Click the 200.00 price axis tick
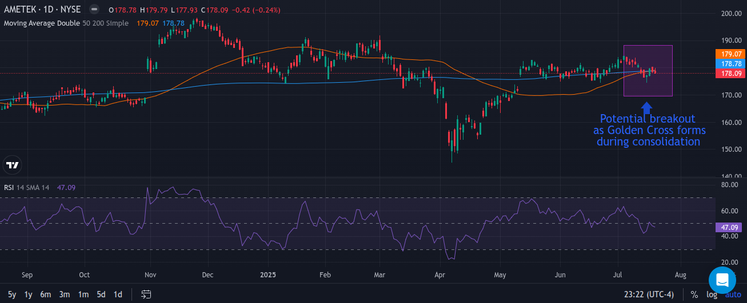The width and height of the screenshot is (747, 303). [x=731, y=13]
